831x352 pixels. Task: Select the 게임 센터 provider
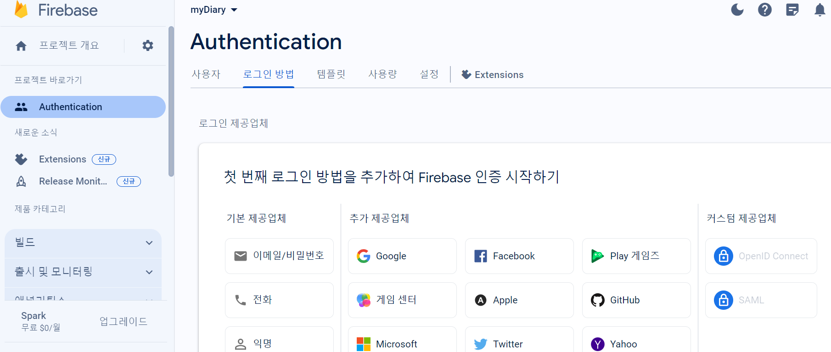coord(402,300)
